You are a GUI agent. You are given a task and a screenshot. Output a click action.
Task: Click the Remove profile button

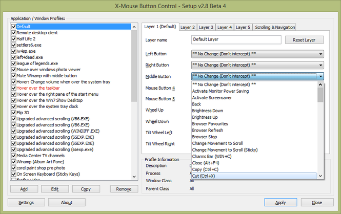124,189
